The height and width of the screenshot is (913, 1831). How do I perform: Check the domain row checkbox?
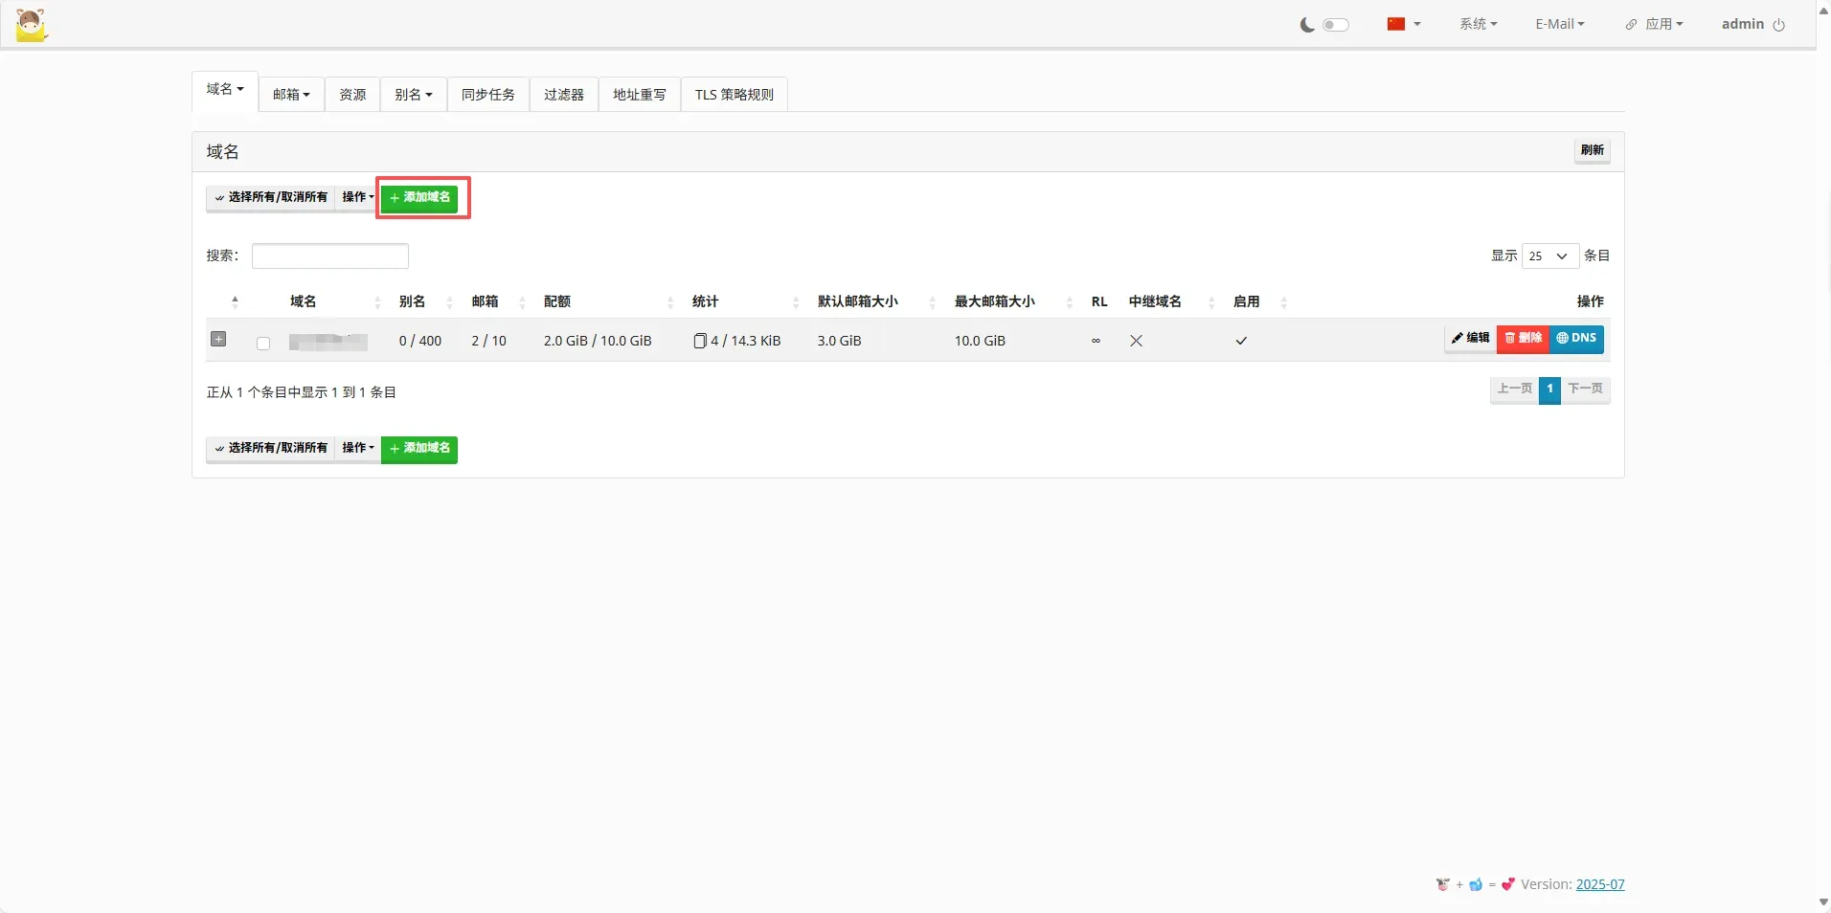263,343
